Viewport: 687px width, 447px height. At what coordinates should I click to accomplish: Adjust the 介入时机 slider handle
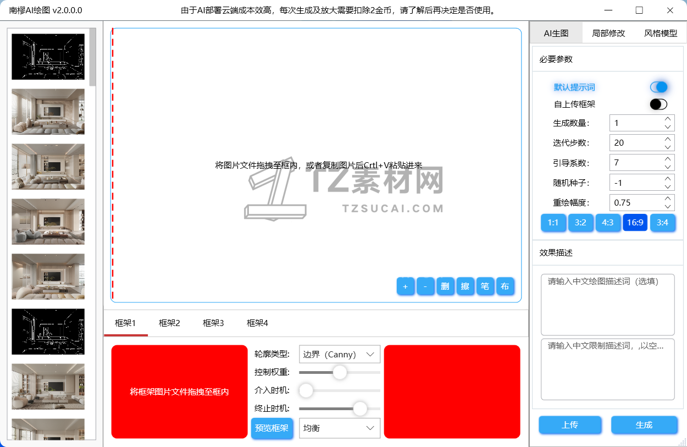(306, 391)
